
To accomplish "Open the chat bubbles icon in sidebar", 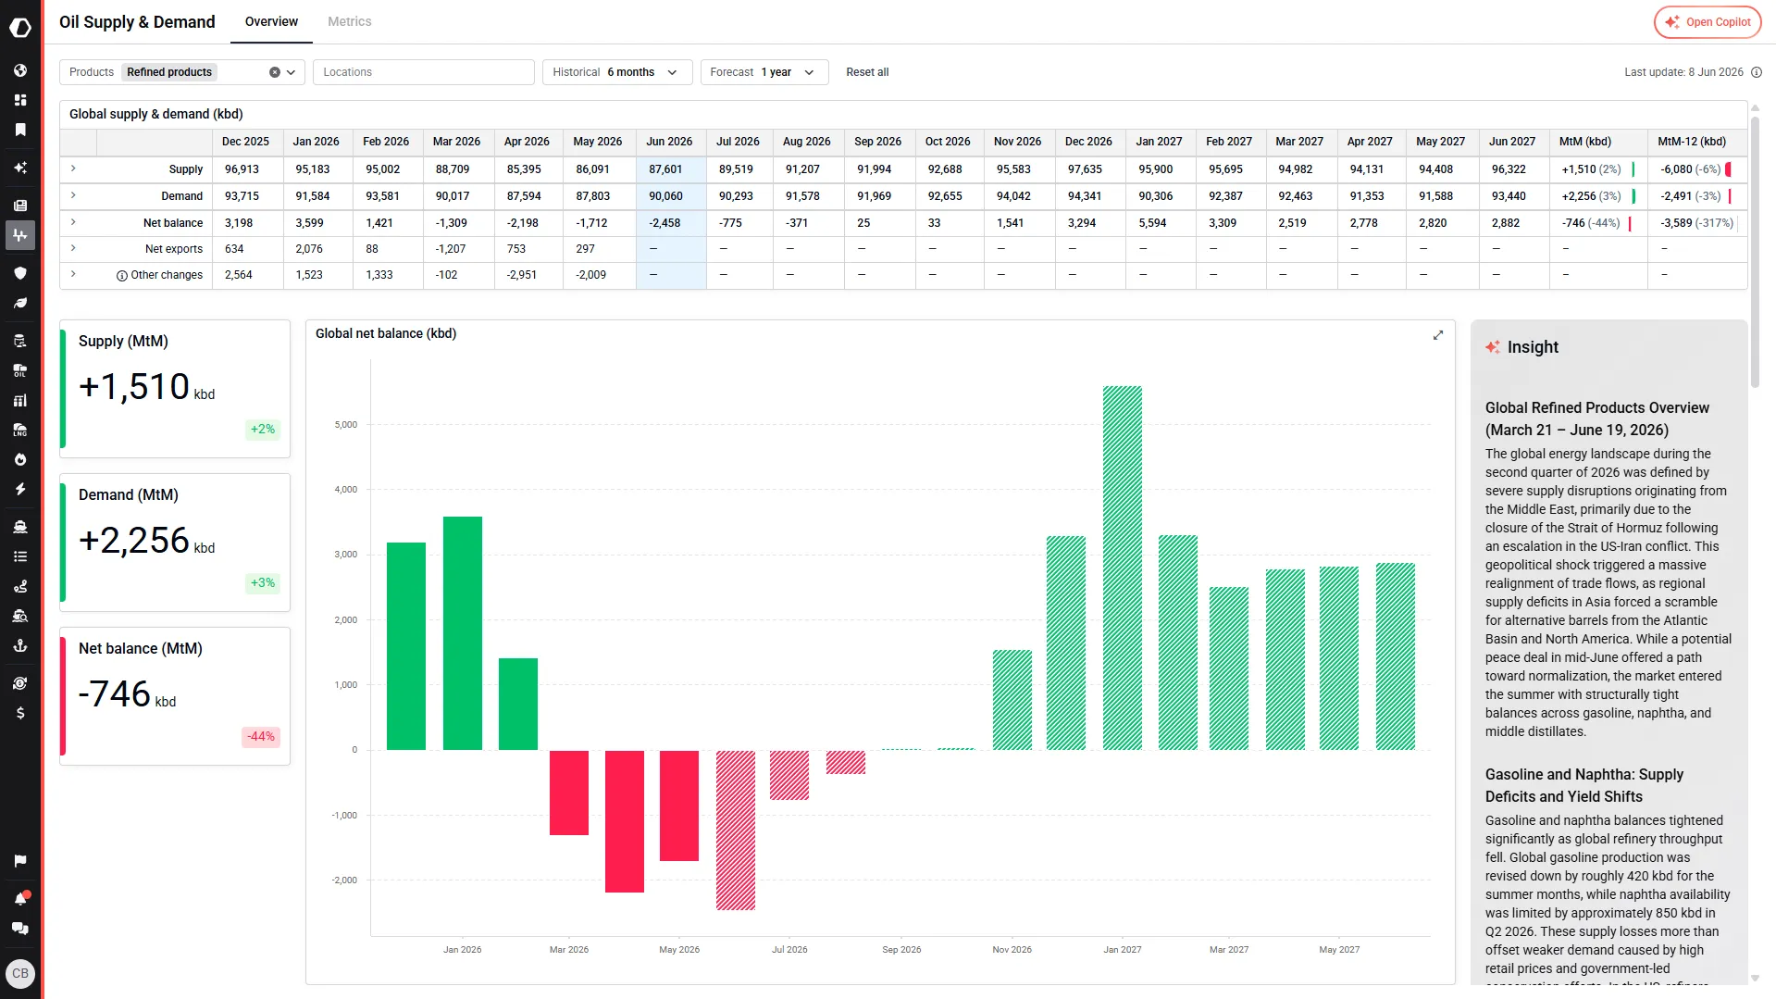I will [x=20, y=929].
